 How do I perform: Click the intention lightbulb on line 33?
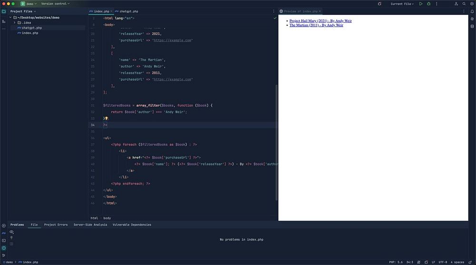coord(107,118)
